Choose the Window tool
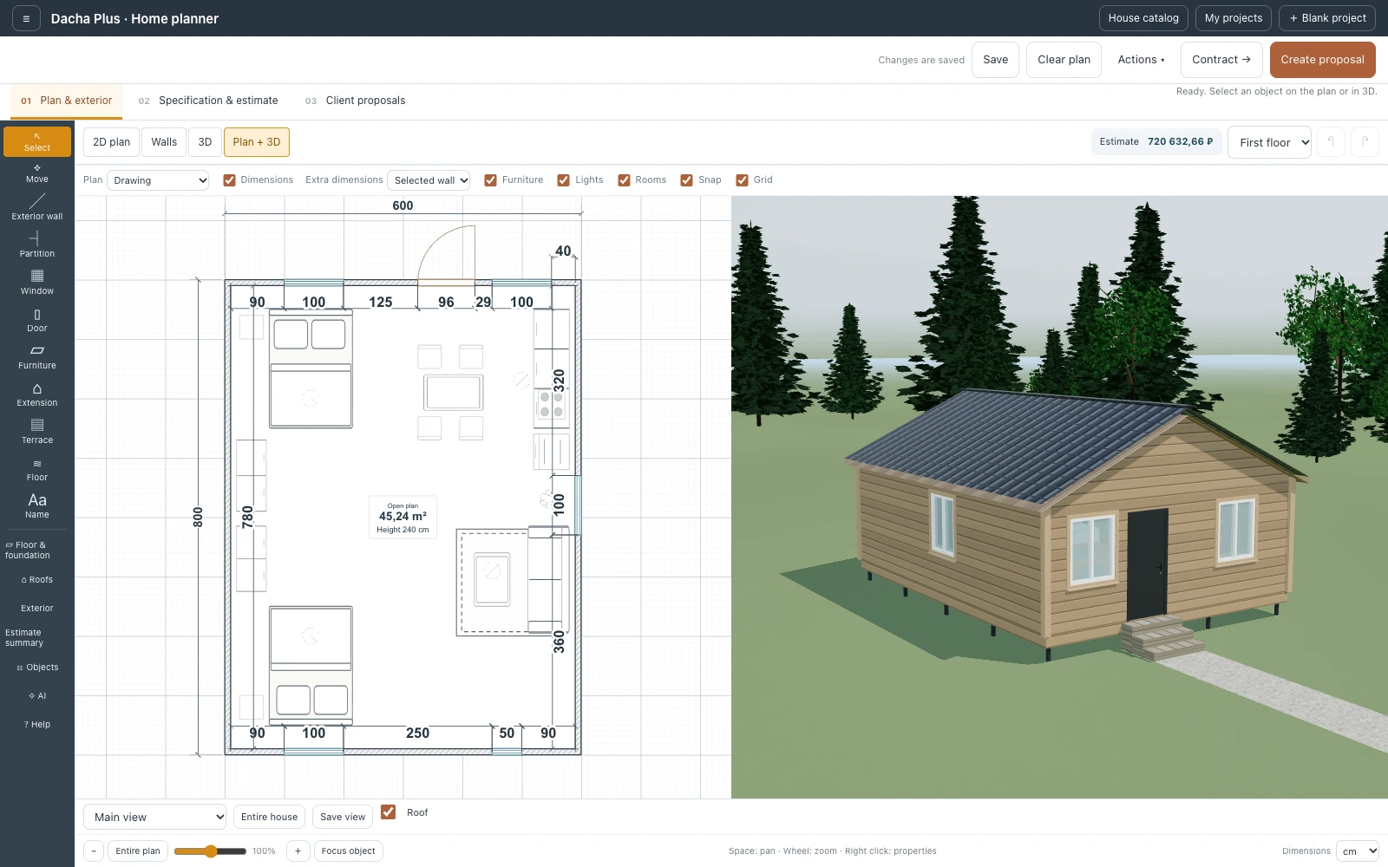This screenshot has width=1388, height=867. 37,282
